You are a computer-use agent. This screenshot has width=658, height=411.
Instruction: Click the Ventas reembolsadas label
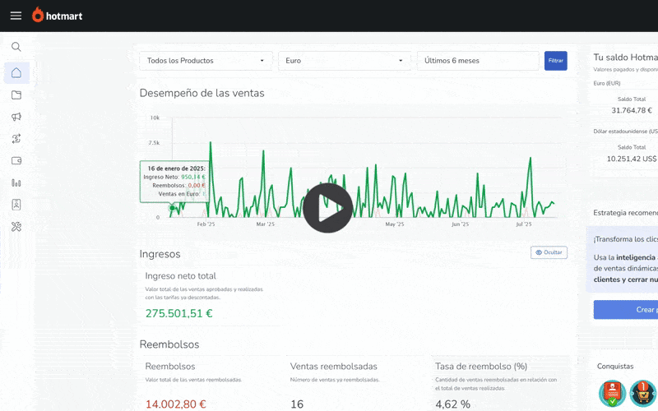[x=334, y=366]
